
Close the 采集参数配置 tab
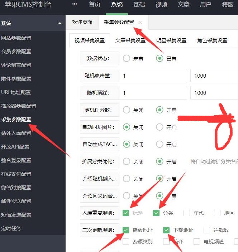click(x=140, y=22)
